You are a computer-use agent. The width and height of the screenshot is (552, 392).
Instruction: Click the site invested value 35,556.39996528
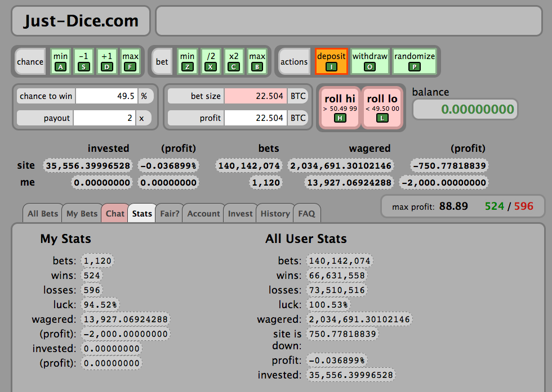[88, 165]
